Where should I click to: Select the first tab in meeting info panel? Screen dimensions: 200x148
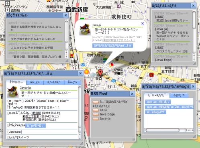point(16,82)
